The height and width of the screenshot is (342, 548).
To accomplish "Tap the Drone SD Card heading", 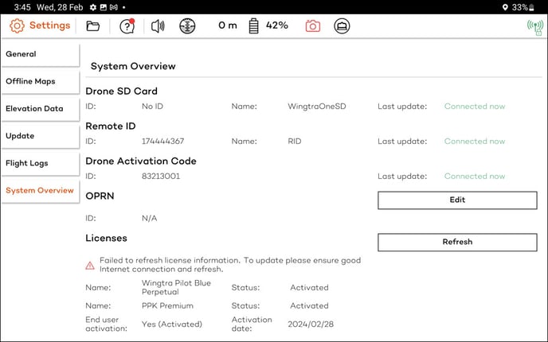I will point(121,91).
